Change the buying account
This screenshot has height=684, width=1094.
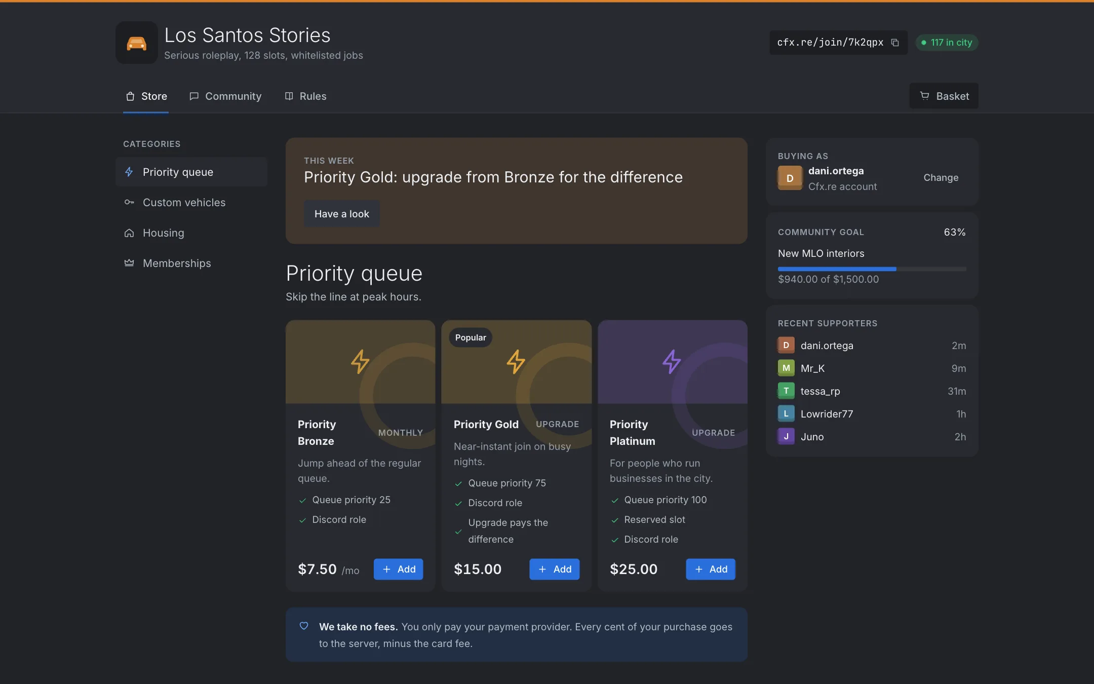pyautogui.click(x=941, y=178)
